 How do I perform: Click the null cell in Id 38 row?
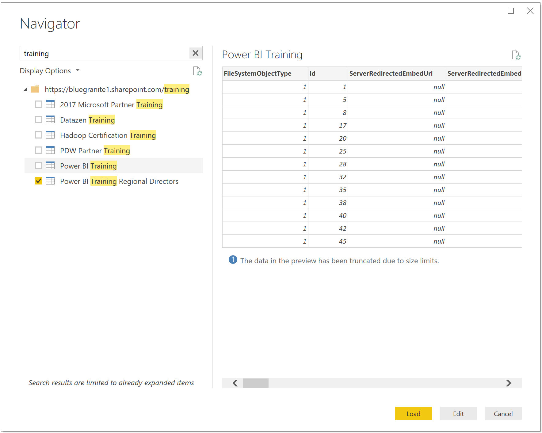[397, 203]
